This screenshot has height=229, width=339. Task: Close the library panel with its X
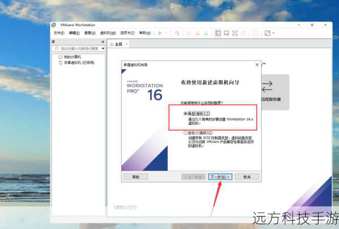[x=103, y=41]
